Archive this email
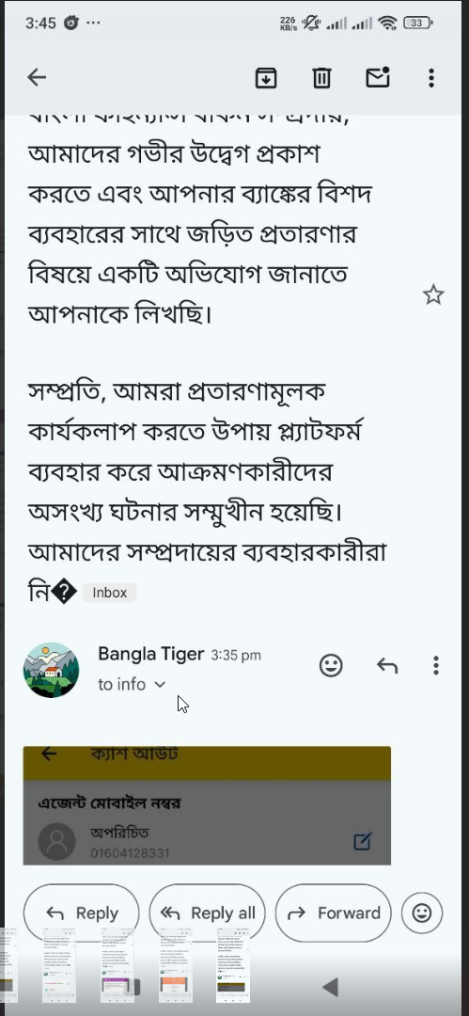The width and height of the screenshot is (469, 1016). [266, 78]
